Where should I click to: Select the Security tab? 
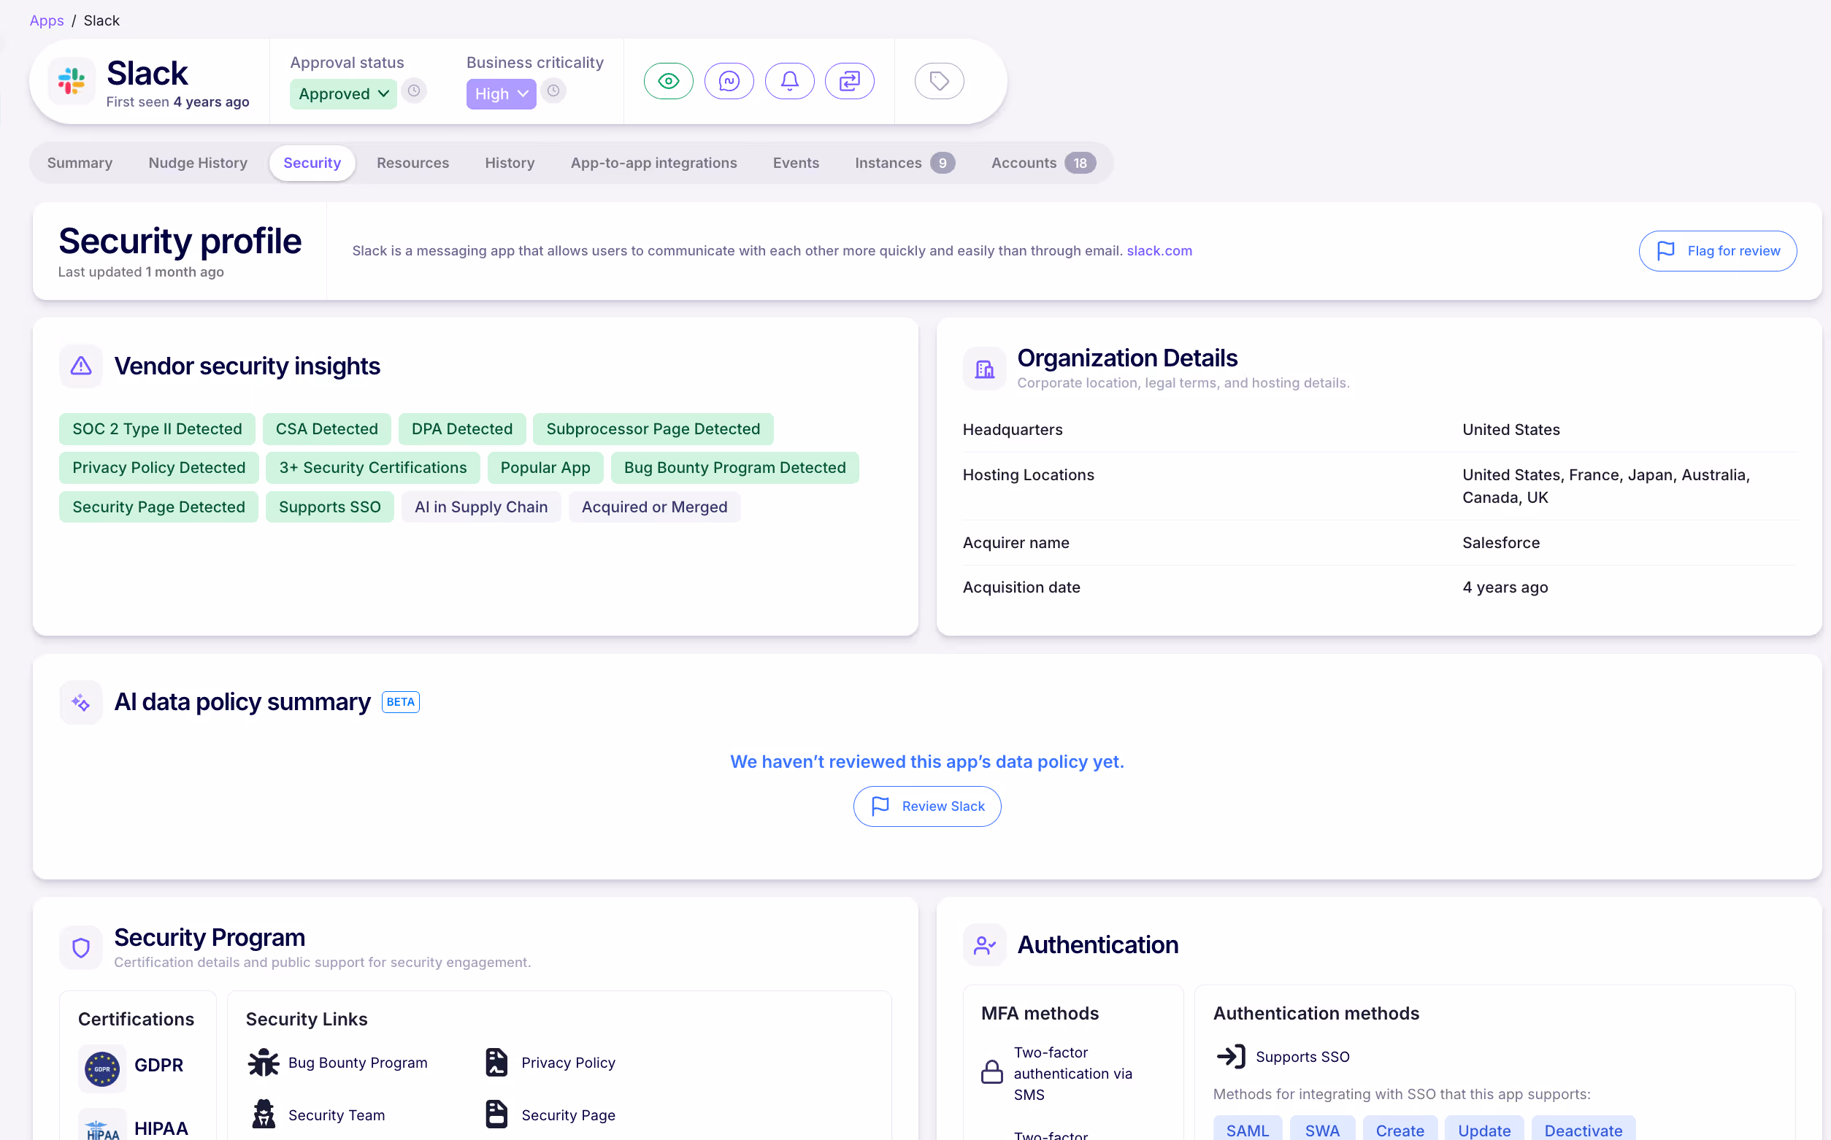point(312,163)
